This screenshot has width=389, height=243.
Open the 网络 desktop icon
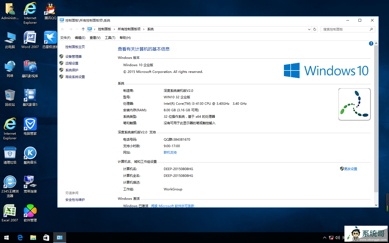(10, 69)
